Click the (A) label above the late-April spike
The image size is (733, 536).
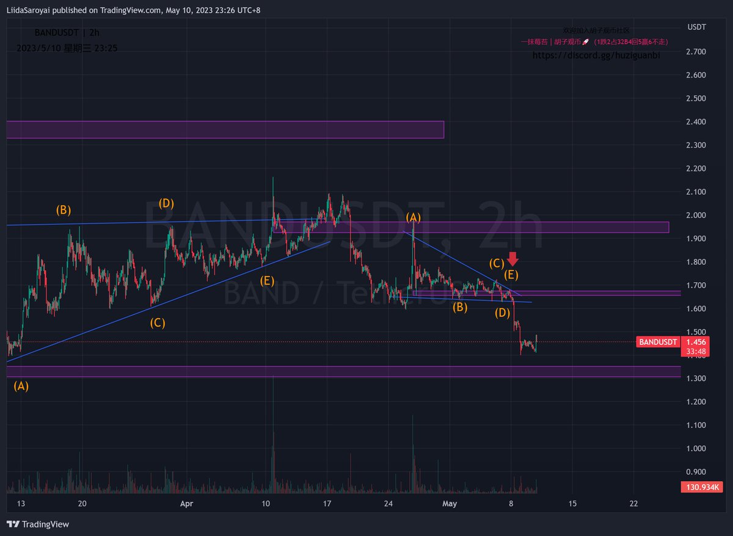pyautogui.click(x=414, y=217)
